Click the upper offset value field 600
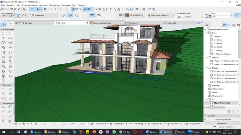Image resolution: width=241 pixels, height=135 pixels. pyautogui.click(x=220, y=13)
